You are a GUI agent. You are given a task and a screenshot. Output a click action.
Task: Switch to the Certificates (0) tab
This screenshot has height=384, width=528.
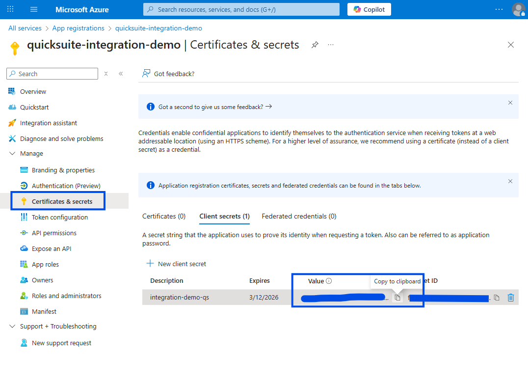click(x=164, y=216)
